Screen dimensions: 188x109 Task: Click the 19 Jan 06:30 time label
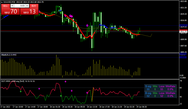coord(141,107)
